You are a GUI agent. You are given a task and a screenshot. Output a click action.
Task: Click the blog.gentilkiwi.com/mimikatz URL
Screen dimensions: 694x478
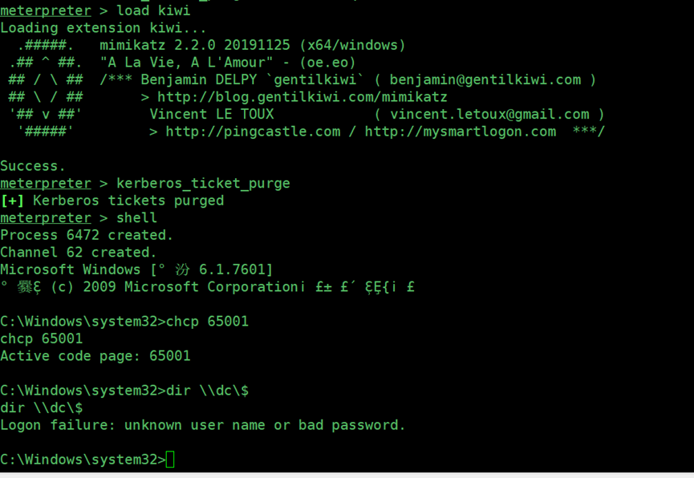(302, 97)
